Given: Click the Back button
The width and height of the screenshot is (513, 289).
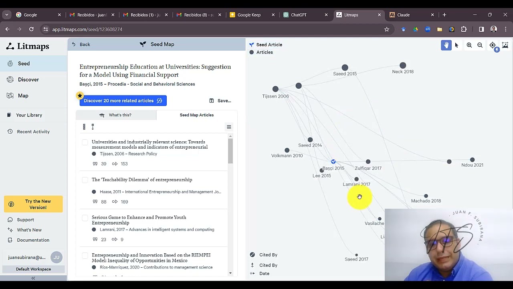Looking at the screenshot, I should click(x=81, y=45).
